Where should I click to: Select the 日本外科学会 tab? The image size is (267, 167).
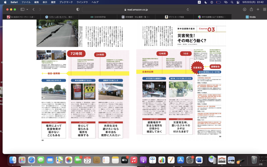[98, 17]
